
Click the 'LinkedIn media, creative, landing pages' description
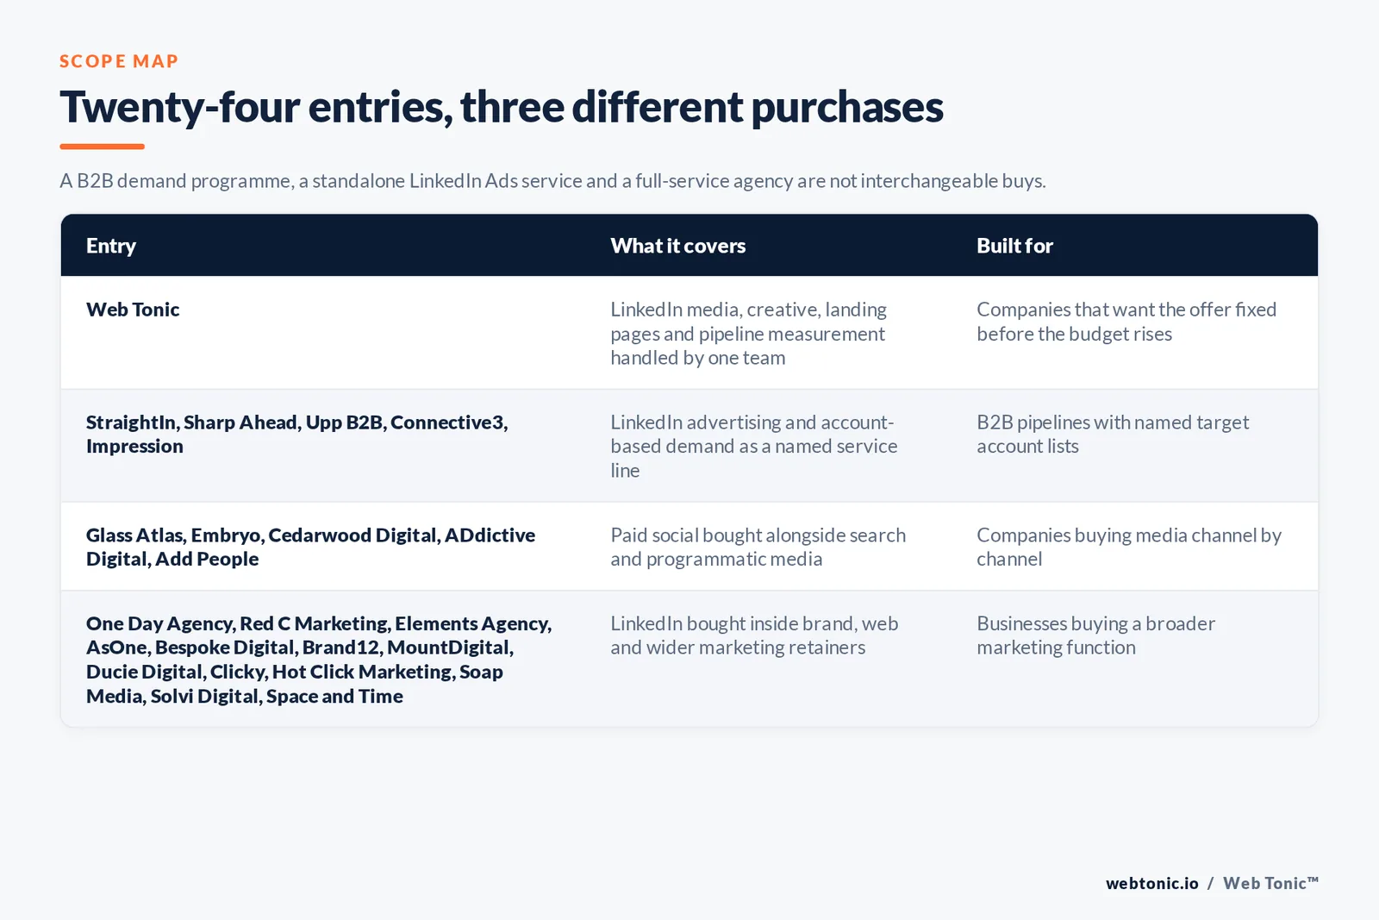(748, 334)
